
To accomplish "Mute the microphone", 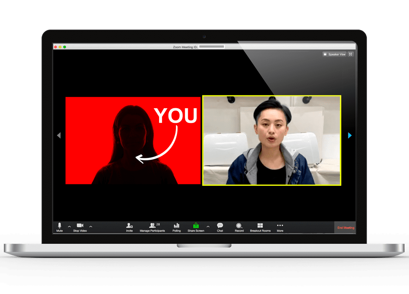I will pos(59,226).
